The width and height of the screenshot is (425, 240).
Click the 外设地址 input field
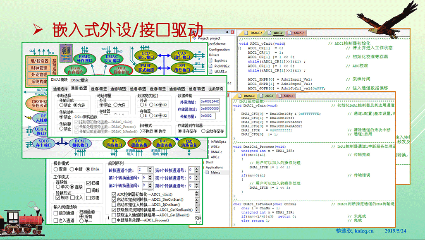[x=210, y=101]
